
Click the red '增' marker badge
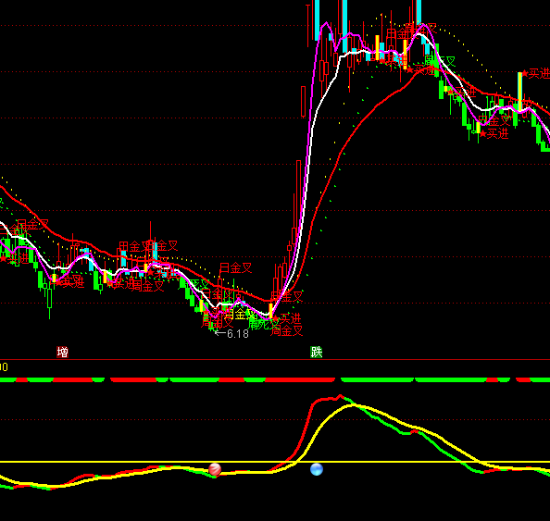pos(62,352)
